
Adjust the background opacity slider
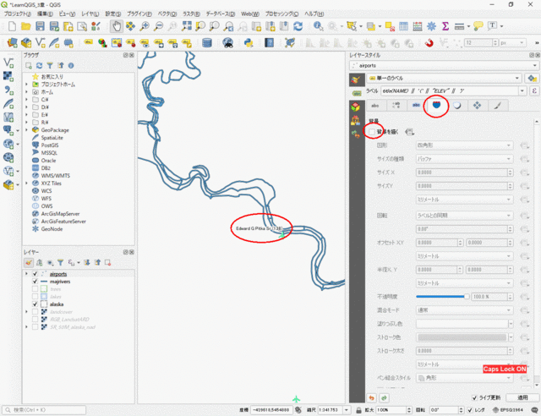point(442,297)
